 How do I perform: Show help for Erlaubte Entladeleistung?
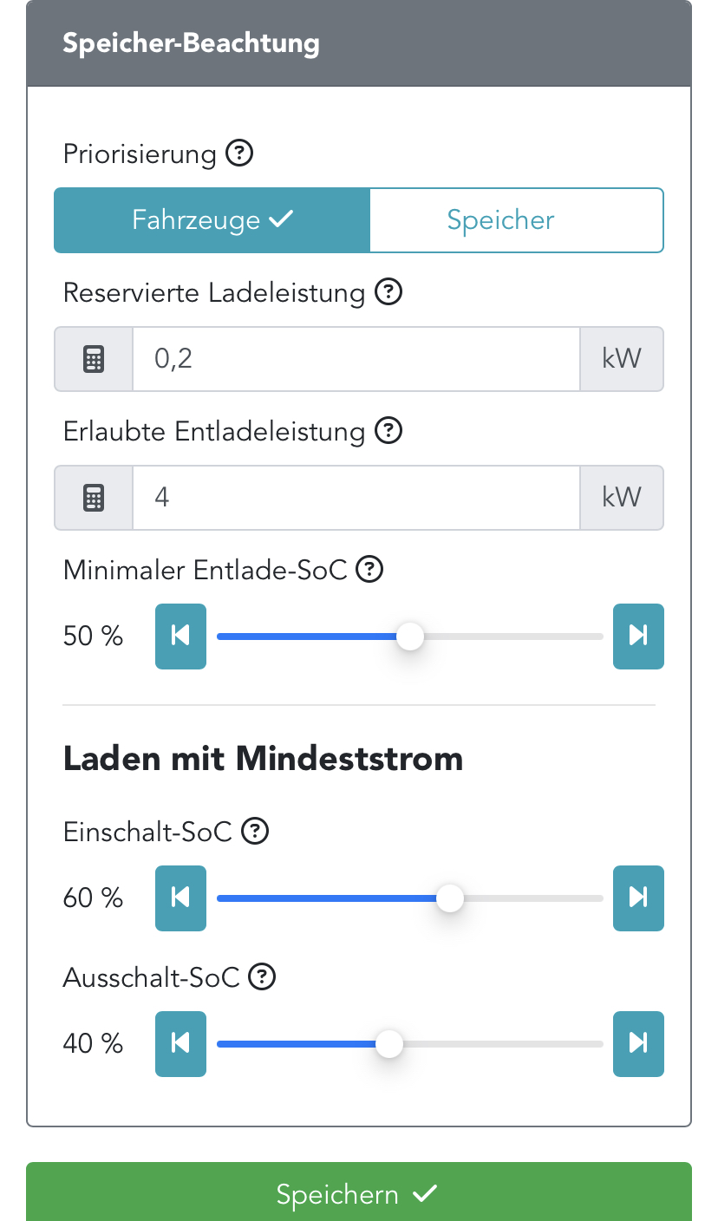pos(388,431)
